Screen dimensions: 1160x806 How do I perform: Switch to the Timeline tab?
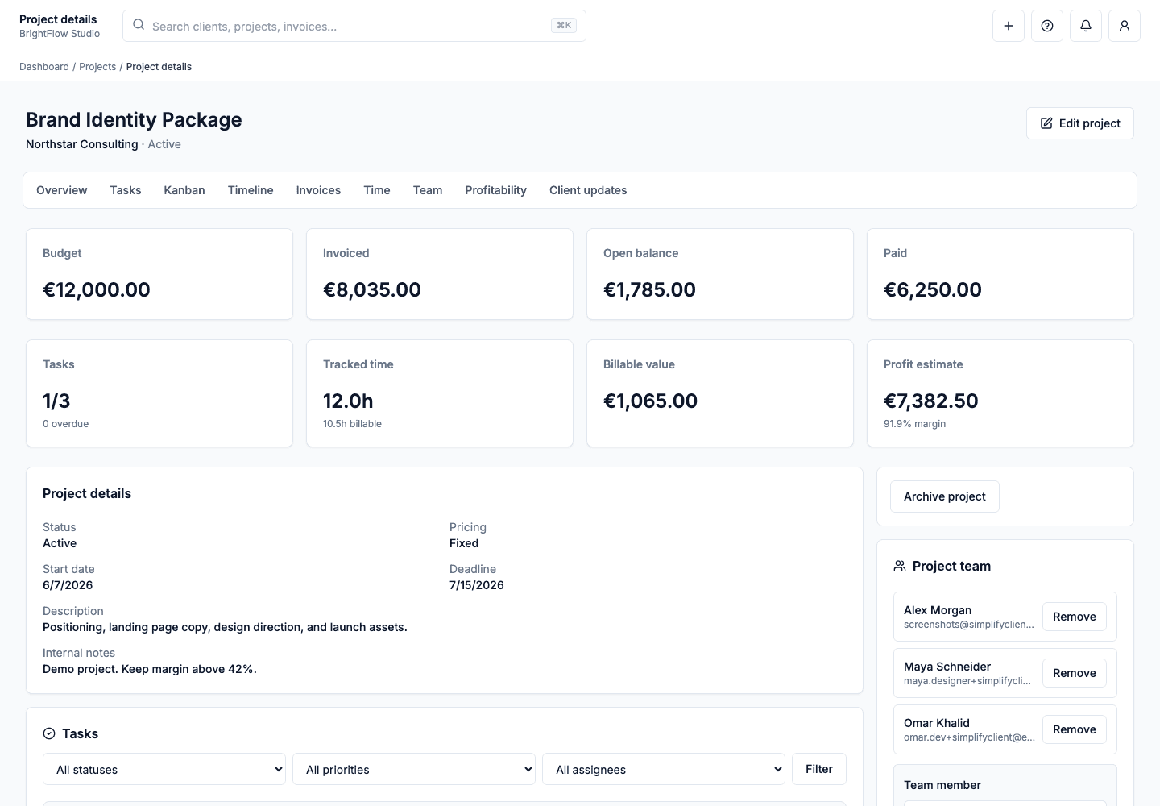click(x=251, y=190)
